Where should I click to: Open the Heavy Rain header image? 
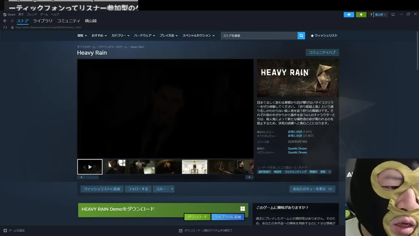pos(298,78)
